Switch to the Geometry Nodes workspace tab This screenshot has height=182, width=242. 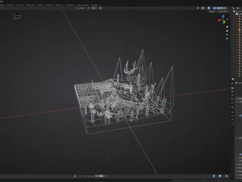83,5
